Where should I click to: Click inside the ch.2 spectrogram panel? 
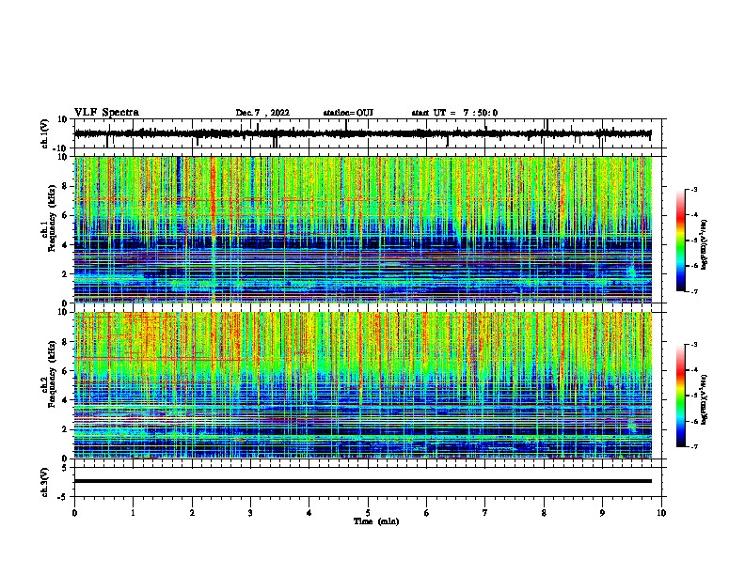[363, 385]
